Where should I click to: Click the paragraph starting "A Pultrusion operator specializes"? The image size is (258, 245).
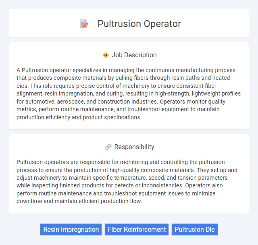(x=129, y=93)
